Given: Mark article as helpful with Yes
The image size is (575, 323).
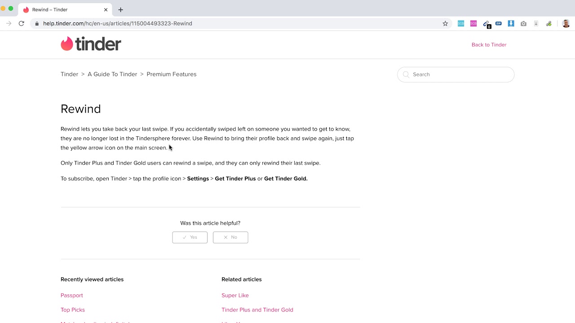Looking at the screenshot, I should [190, 237].
